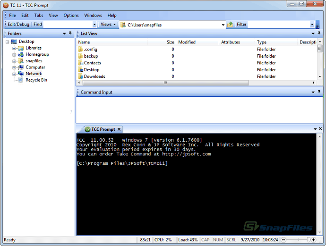
Task: Click the Desktop monitor icon in the tree
Action: [x=14, y=42]
